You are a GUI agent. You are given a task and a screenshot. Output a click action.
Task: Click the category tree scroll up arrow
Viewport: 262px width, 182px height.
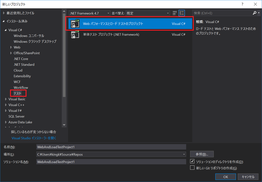click(x=64, y=11)
